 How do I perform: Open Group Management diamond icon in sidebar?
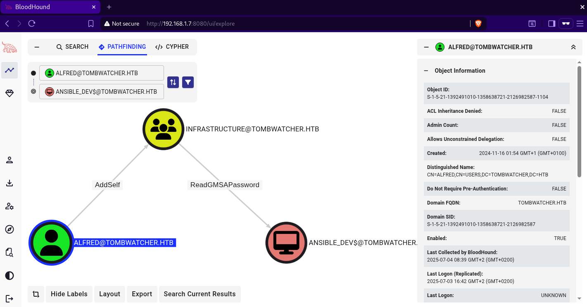[10, 93]
